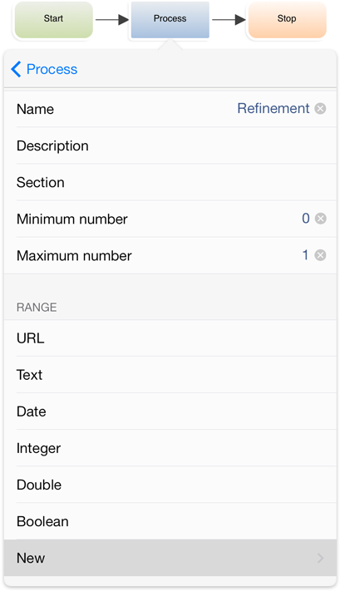Edit the Refinement name text

tap(273, 109)
